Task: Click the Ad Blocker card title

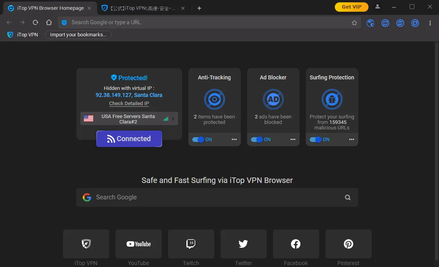Action: [x=273, y=77]
